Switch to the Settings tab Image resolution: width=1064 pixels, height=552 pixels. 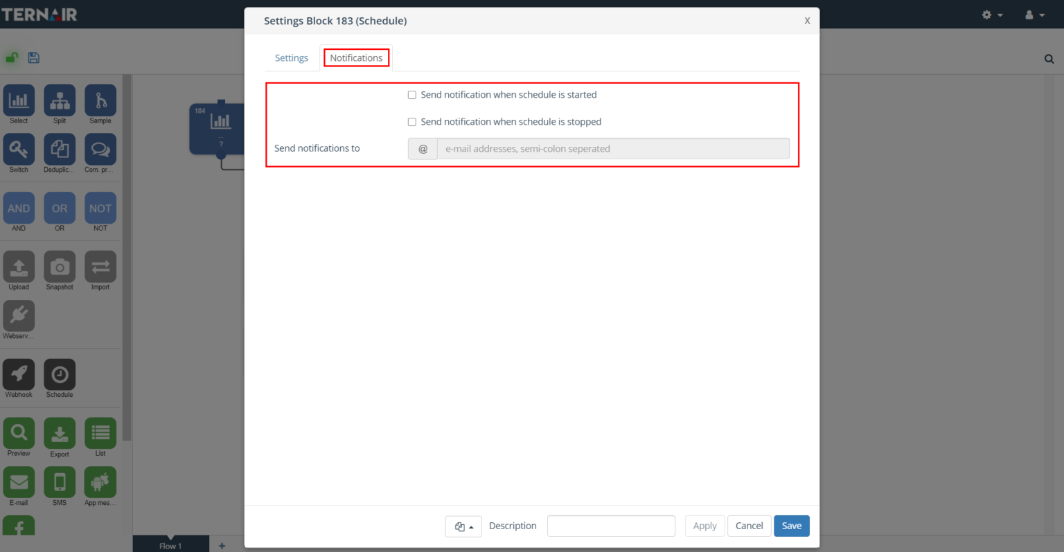click(292, 58)
